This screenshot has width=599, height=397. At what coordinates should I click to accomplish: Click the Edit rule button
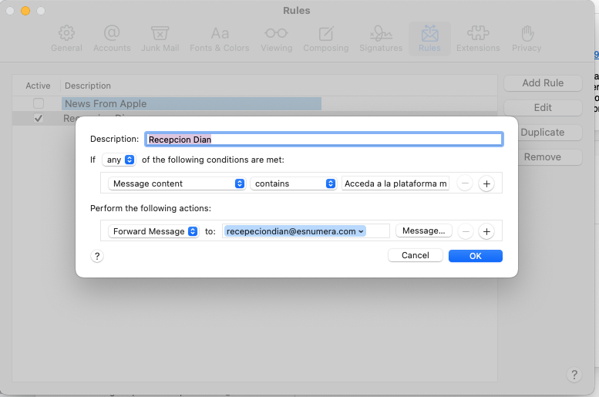tap(543, 108)
